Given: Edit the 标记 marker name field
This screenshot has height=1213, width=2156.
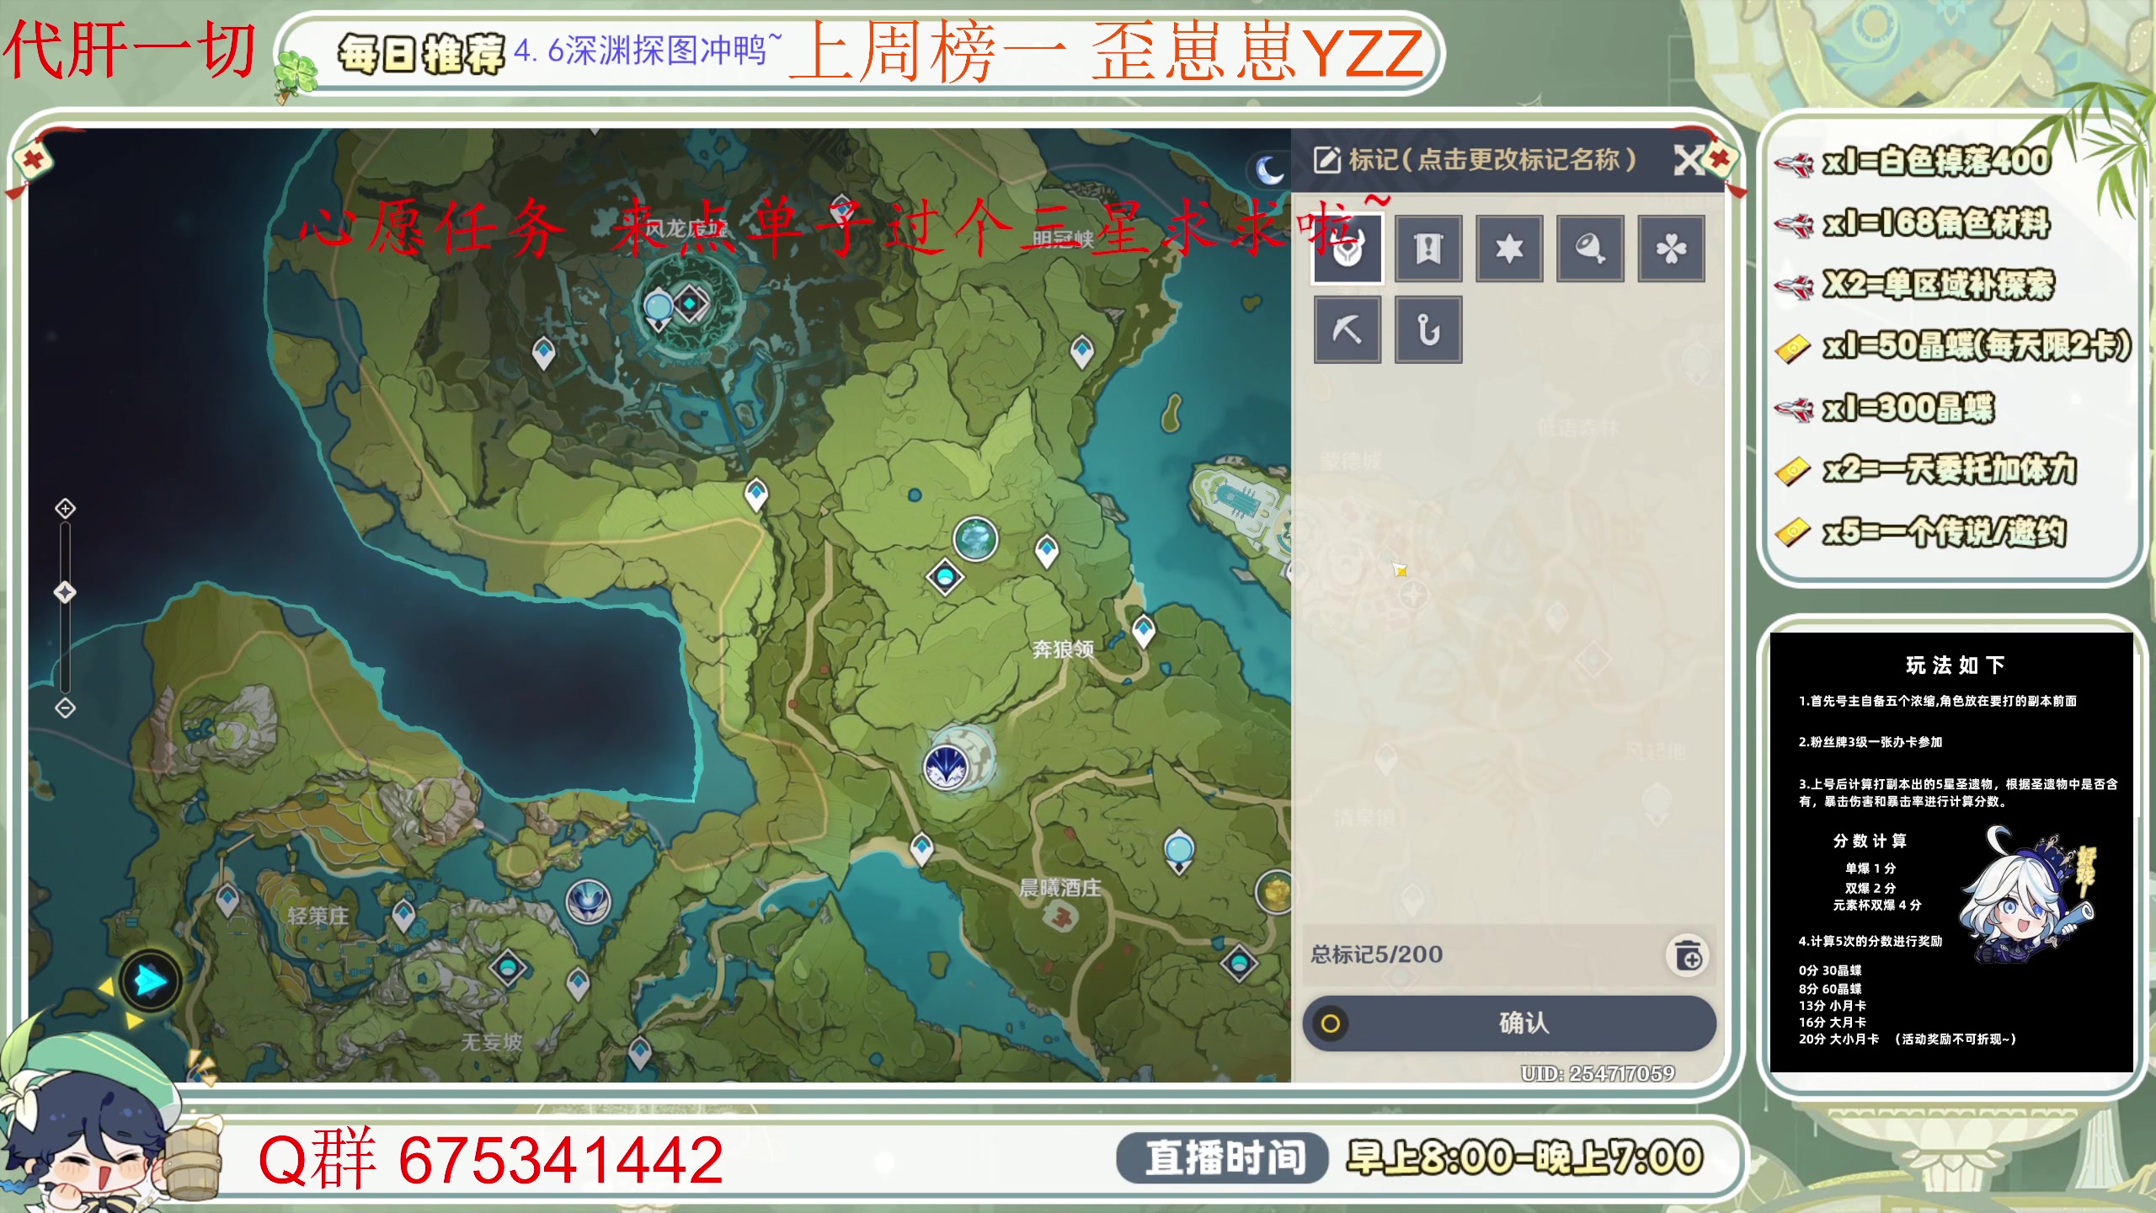Looking at the screenshot, I should pos(1492,159).
